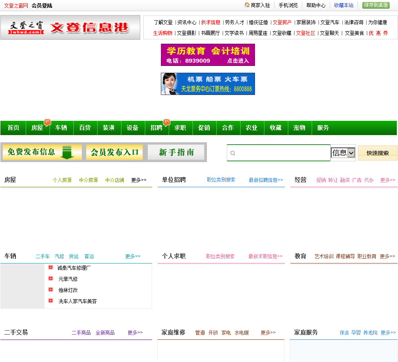Click 开锁 in the 家庭维修 section
Viewport: 398px width, 362px height.
coord(213,333)
